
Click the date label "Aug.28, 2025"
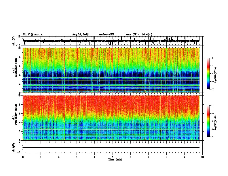(x=80, y=35)
